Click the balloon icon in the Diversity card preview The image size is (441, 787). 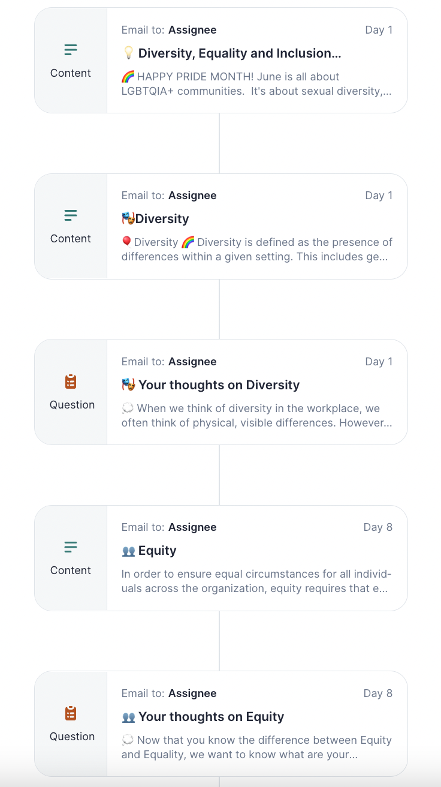[x=126, y=241]
